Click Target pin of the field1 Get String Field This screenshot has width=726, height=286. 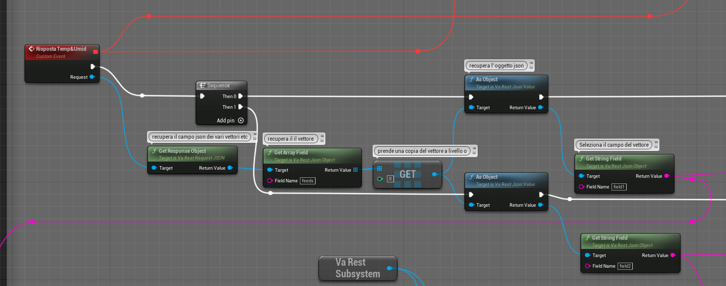point(581,176)
